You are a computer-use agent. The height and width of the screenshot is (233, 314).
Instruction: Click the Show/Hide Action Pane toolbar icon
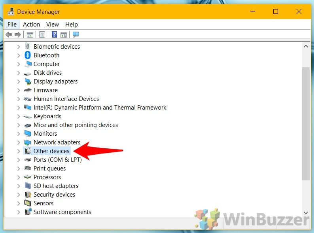(x=64, y=35)
